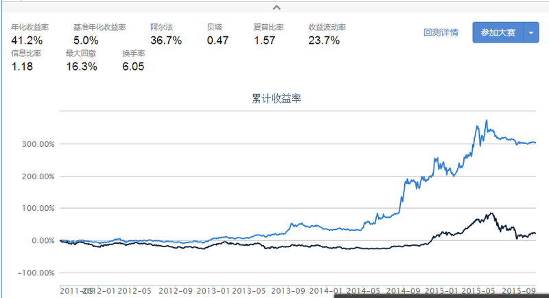Click the 最大回撤 16.3% metric
The width and height of the screenshot is (549, 298).
82,67
